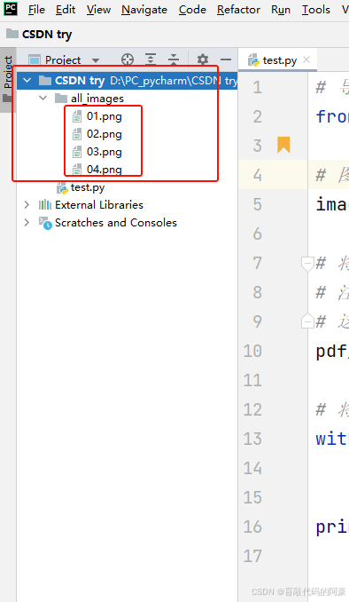Click the PyCharm PC logo icon
349x602 pixels.
(11, 9)
